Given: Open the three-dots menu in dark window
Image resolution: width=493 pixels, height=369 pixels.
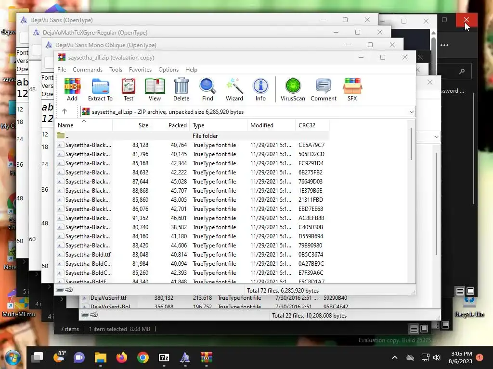Looking at the screenshot, I should point(444,45).
